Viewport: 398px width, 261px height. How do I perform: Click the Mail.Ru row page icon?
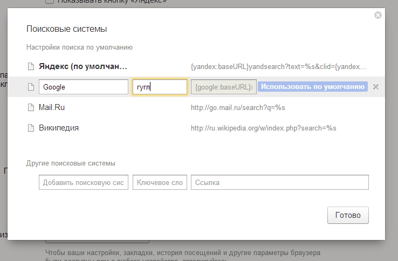tap(31, 107)
